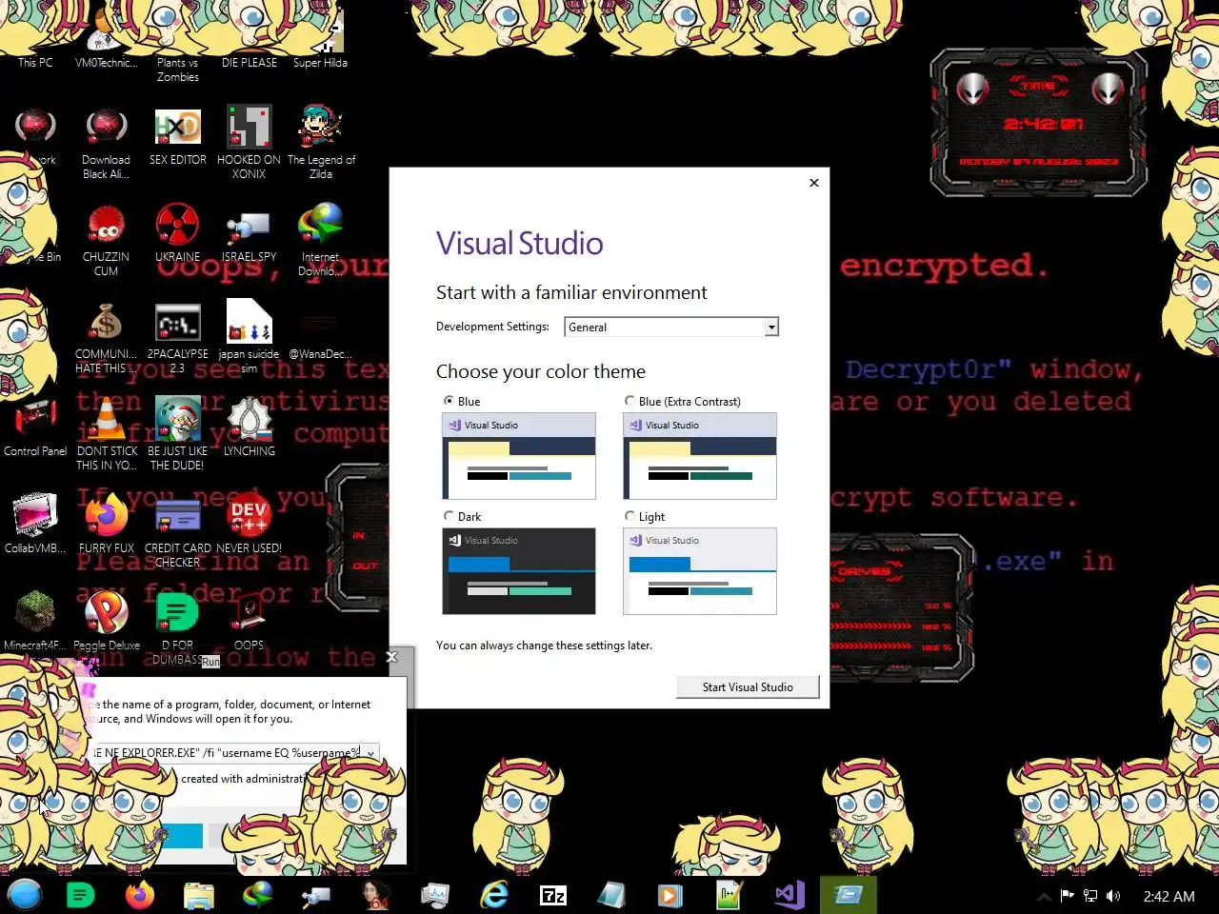Image resolution: width=1219 pixels, height=914 pixels.
Task: Select the VM0Technic desktop icon
Action: click(106, 38)
